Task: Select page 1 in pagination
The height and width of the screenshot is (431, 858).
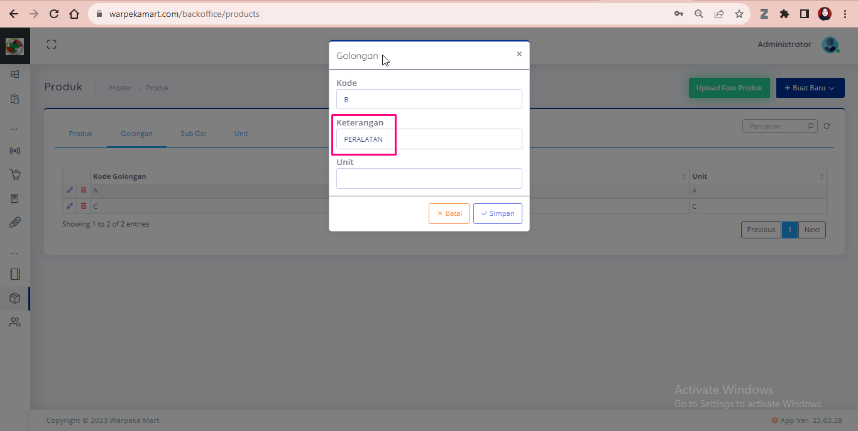Action: click(789, 230)
